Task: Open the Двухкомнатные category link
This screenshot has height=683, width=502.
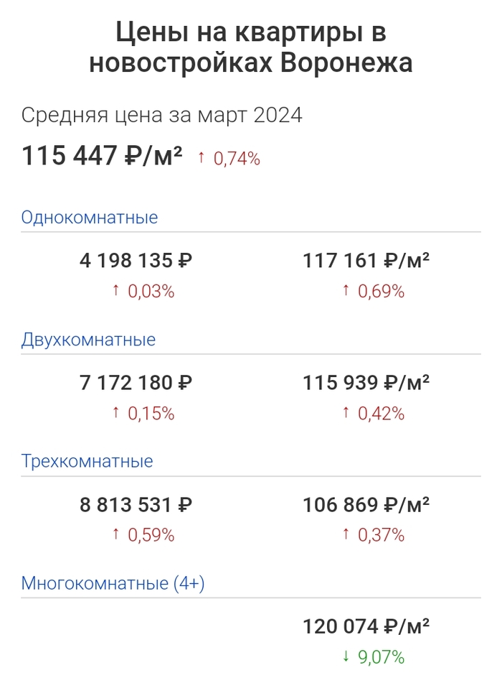Action: 88,339
